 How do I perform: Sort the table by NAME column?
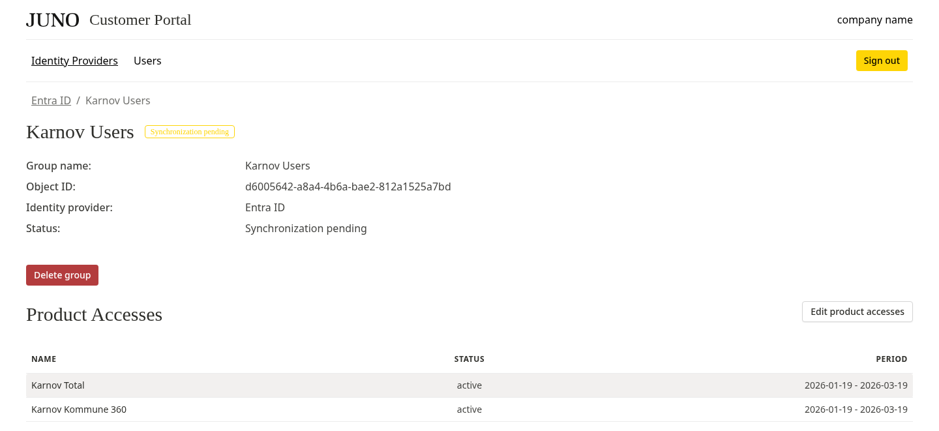coord(44,359)
